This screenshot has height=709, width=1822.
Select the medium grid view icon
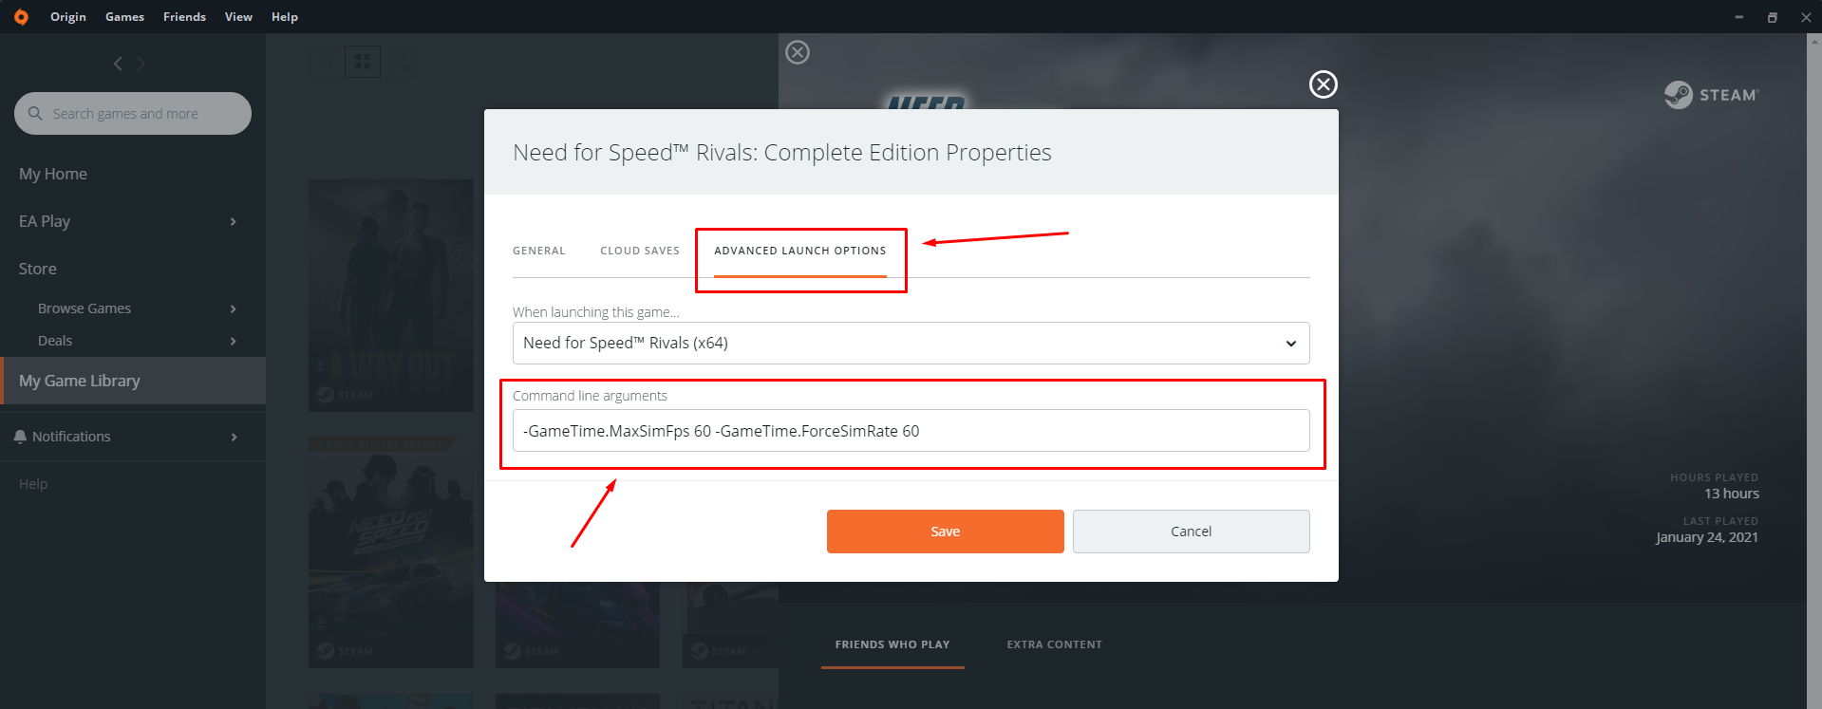click(362, 62)
